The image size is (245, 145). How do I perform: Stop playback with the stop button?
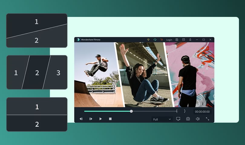(110, 119)
